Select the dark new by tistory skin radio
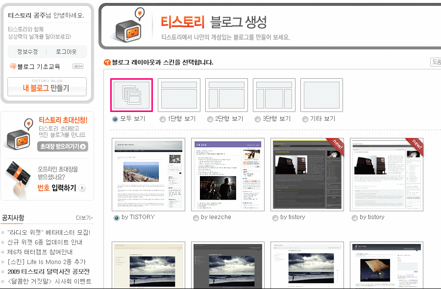The image size is (441, 289). [275, 218]
